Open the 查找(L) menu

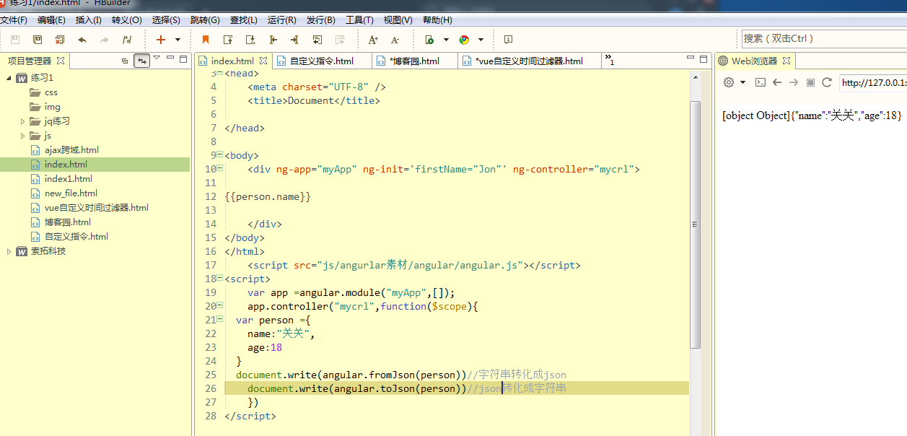coord(243,20)
